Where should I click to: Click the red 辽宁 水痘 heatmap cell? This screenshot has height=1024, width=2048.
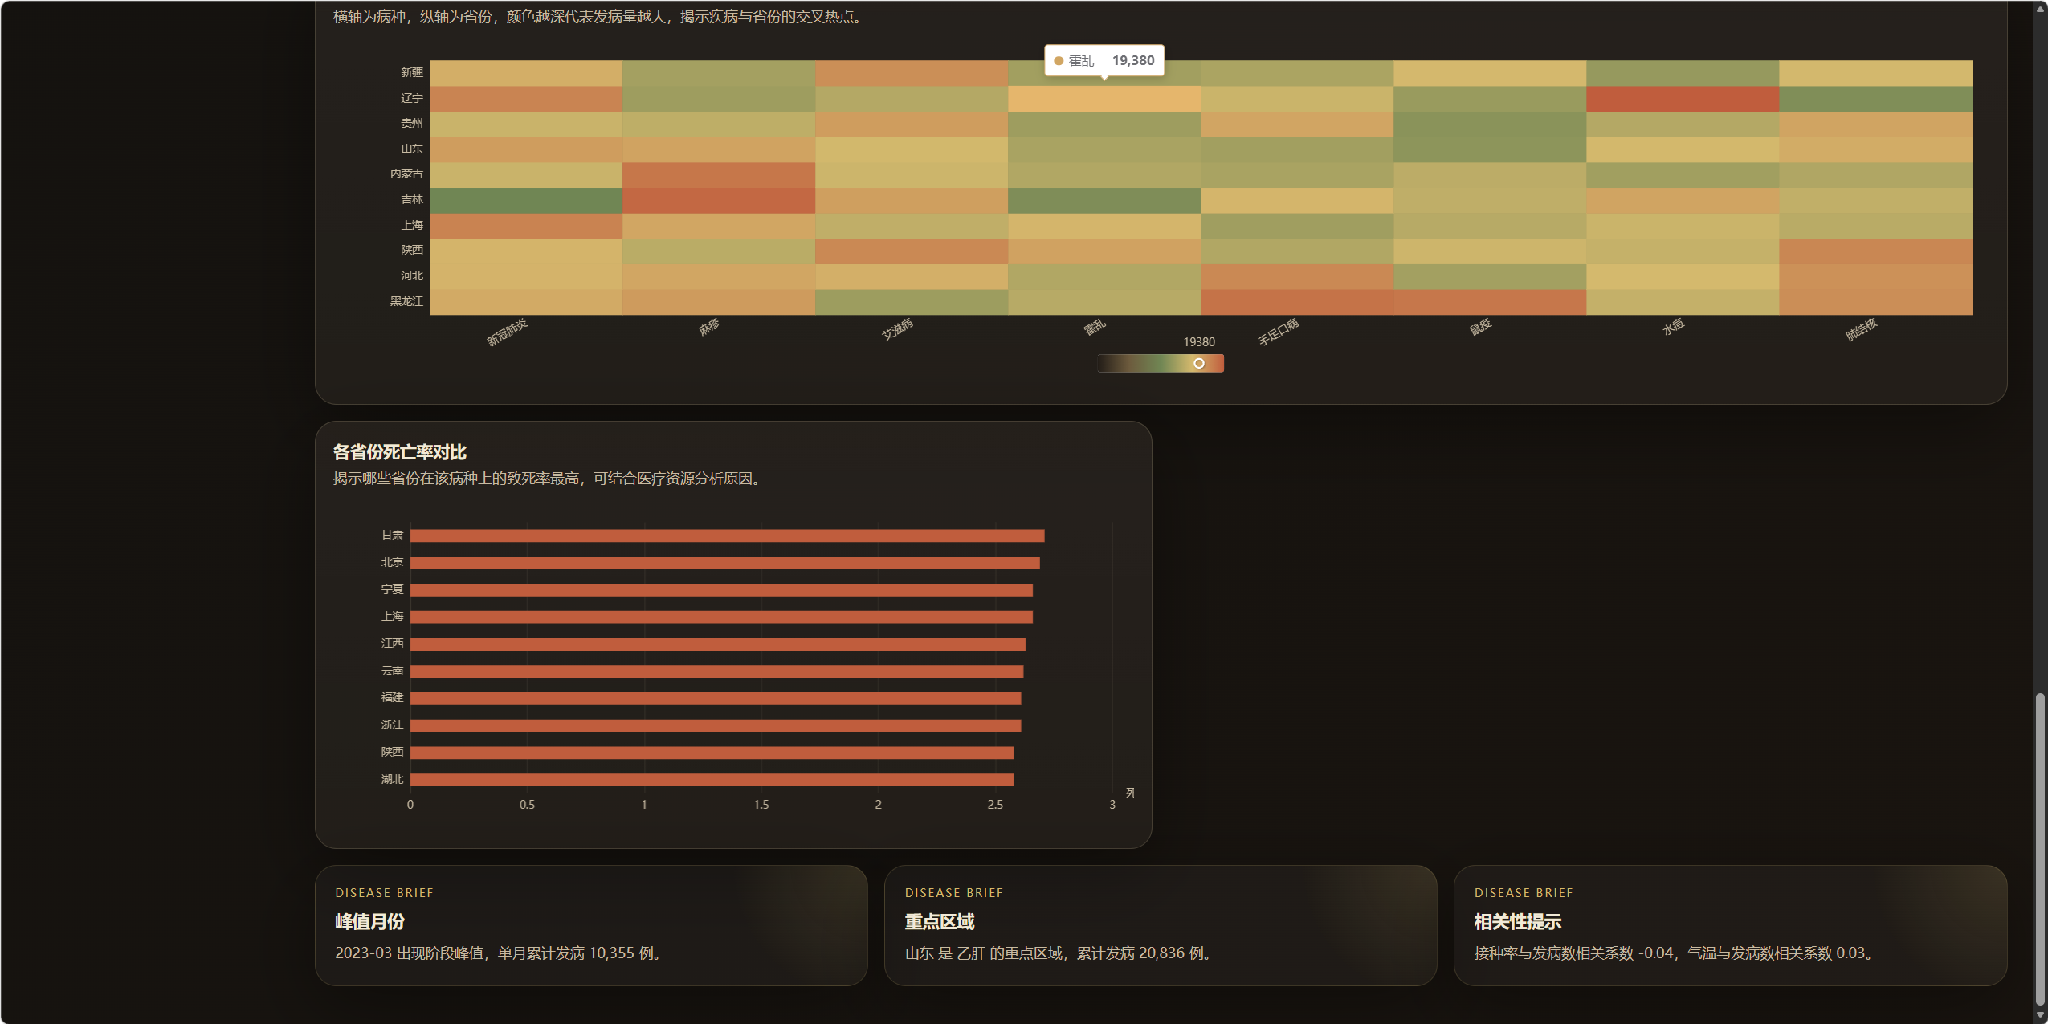(x=1682, y=99)
